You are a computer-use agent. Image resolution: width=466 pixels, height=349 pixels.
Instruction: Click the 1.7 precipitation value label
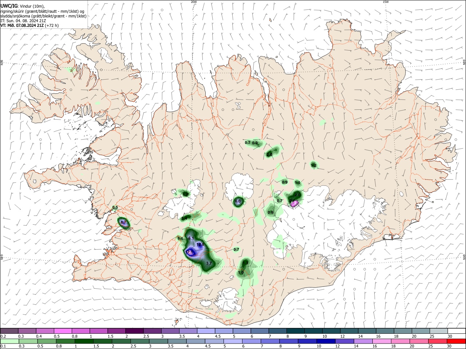[185, 194]
